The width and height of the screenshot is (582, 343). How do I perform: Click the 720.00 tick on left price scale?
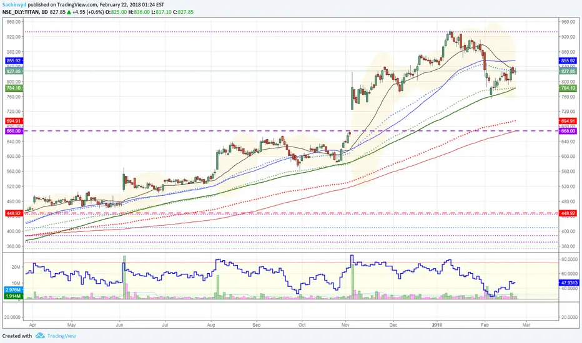tap(14, 111)
